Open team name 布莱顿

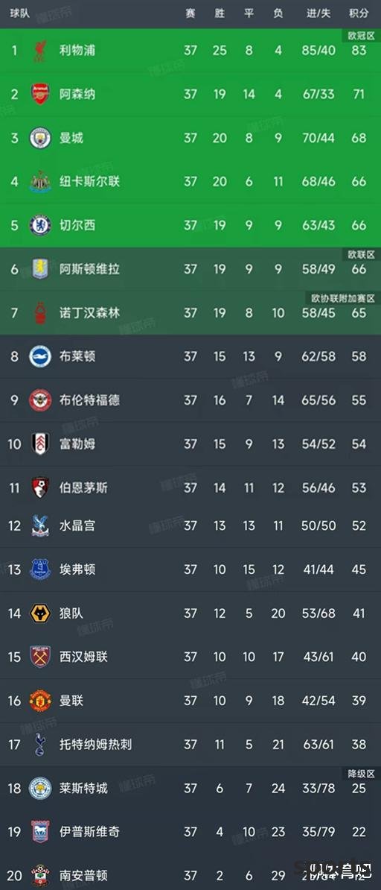(77, 356)
